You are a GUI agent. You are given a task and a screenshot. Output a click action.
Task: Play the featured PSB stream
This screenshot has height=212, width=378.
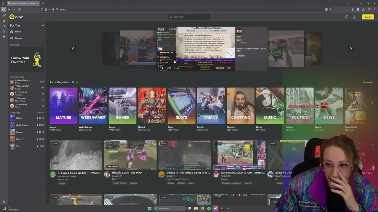[x=162, y=68]
